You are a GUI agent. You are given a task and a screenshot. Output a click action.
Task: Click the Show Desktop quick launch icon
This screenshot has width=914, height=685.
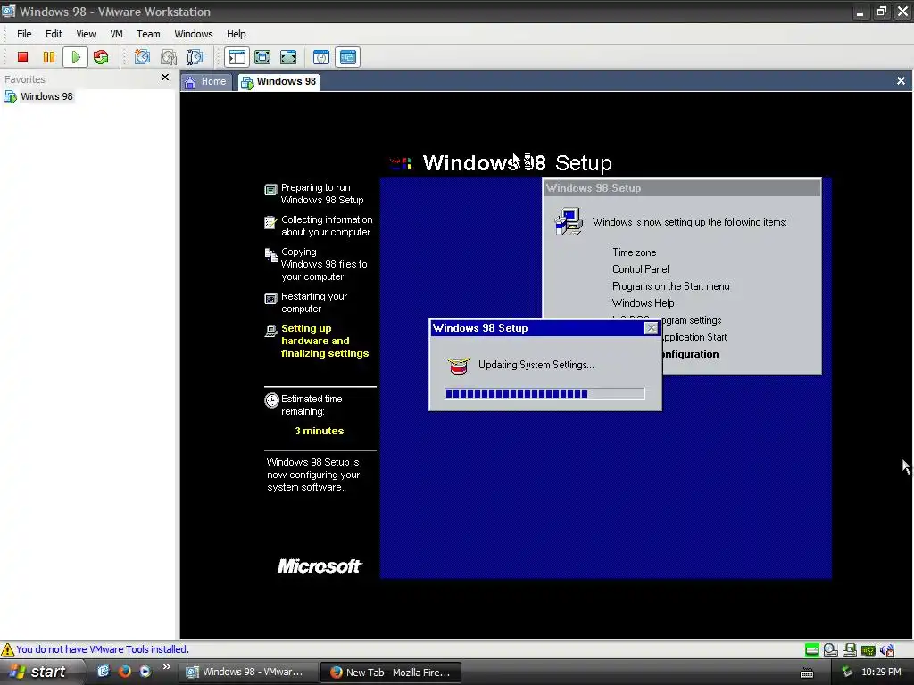[x=104, y=671]
